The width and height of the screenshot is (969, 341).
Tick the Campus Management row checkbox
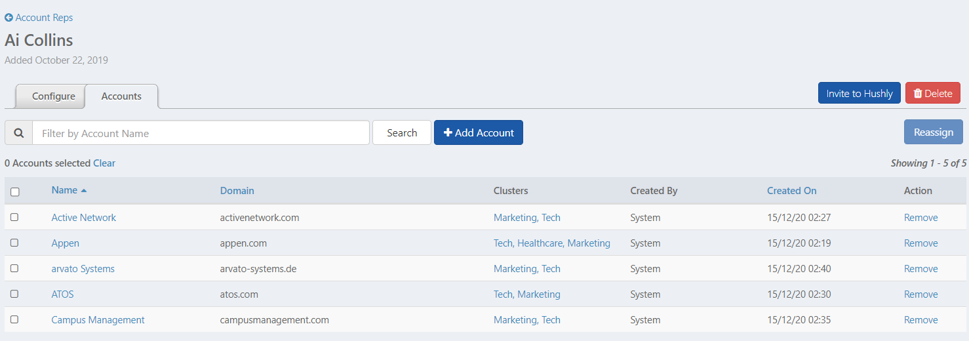(14, 319)
